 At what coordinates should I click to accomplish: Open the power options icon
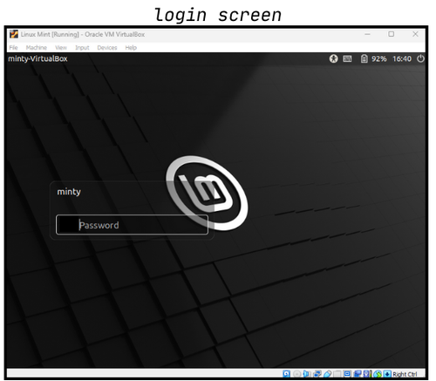pos(420,58)
